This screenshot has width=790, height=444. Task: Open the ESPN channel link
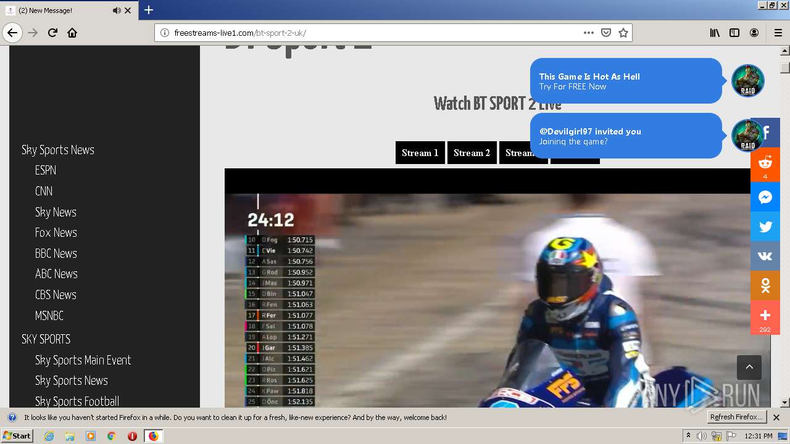coord(46,170)
